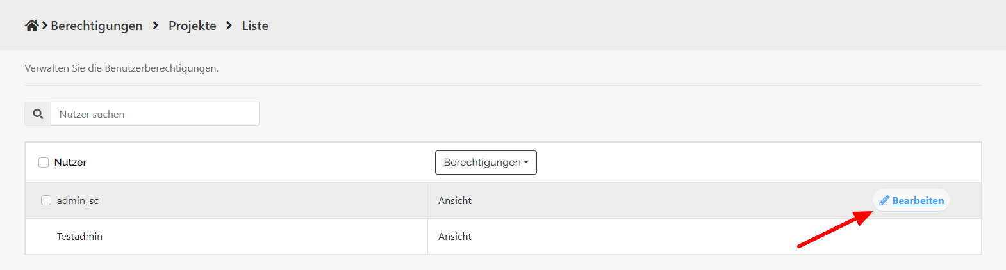
Task: Tick the select-all checkbox next to Nutzer
Action: (44, 163)
